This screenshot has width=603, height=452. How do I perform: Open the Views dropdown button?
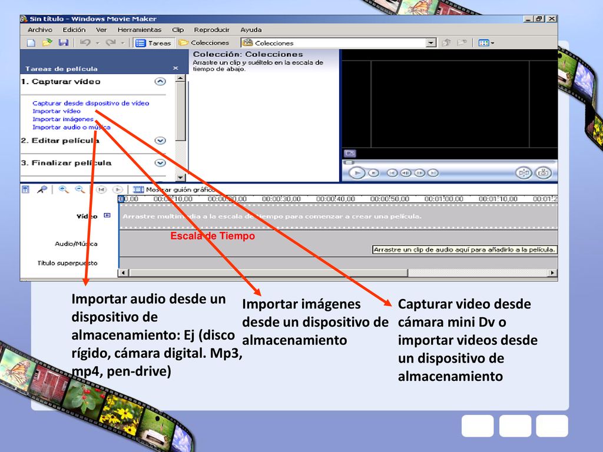click(486, 42)
